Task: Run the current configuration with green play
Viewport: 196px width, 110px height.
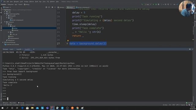Action: tap(153, 4)
